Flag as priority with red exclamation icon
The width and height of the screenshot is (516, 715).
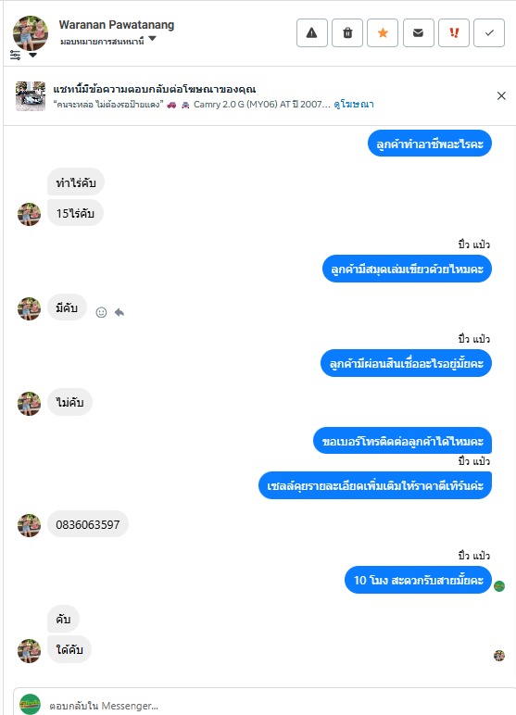click(x=454, y=32)
